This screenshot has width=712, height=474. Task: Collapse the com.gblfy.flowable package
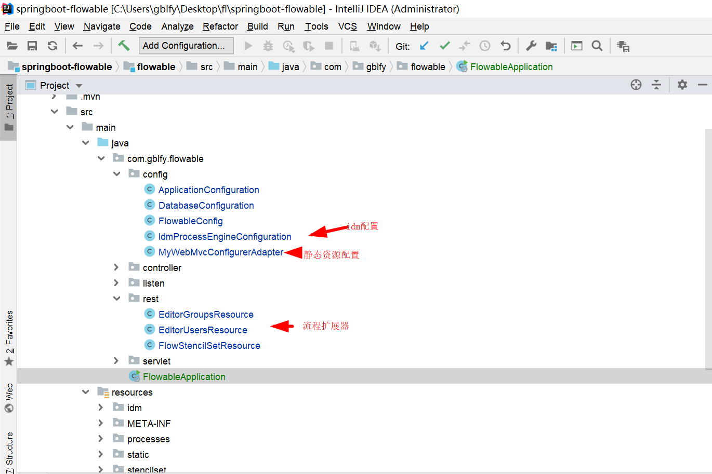point(101,158)
